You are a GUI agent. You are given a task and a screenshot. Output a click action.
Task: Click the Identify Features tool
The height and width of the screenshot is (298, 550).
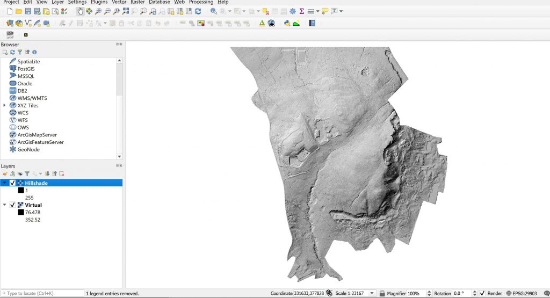coord(214,11)
